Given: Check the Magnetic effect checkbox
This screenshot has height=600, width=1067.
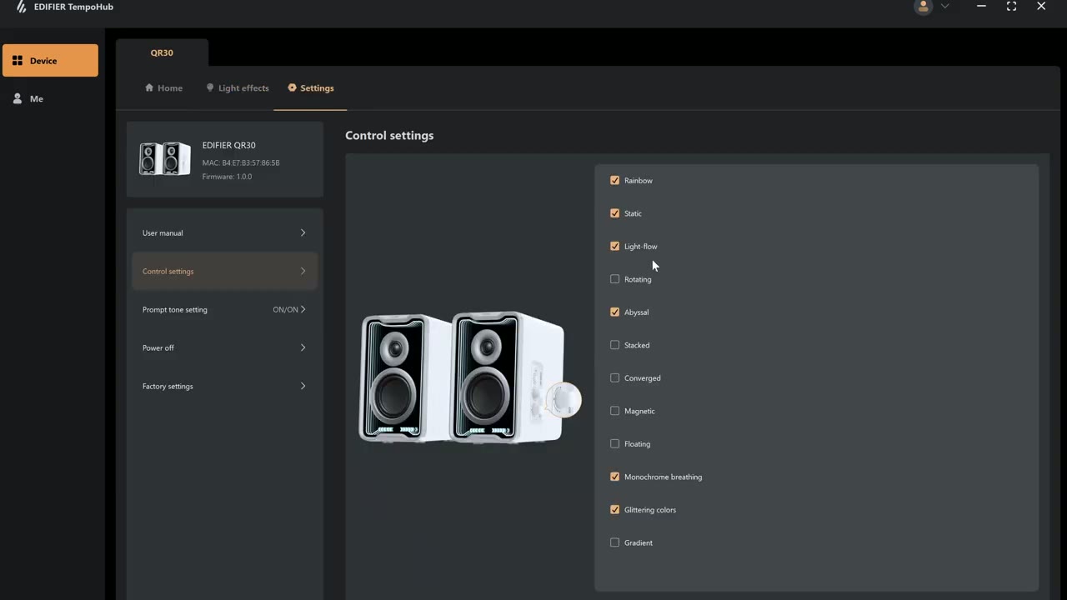Looking at the screenshot, I should pyautogui.click(x=614, y=411).
